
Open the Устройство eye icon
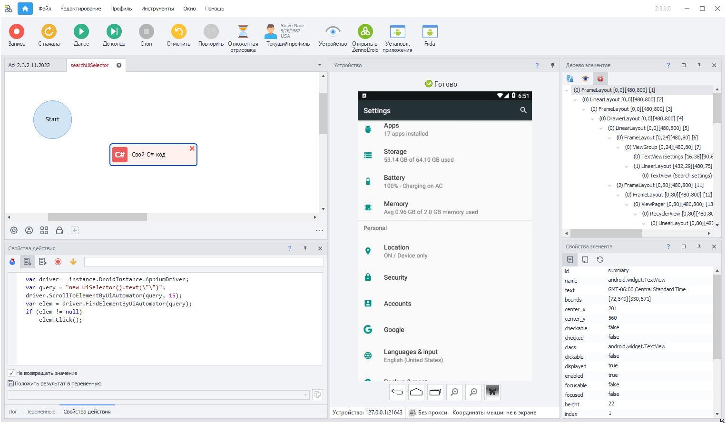[333, 36]
